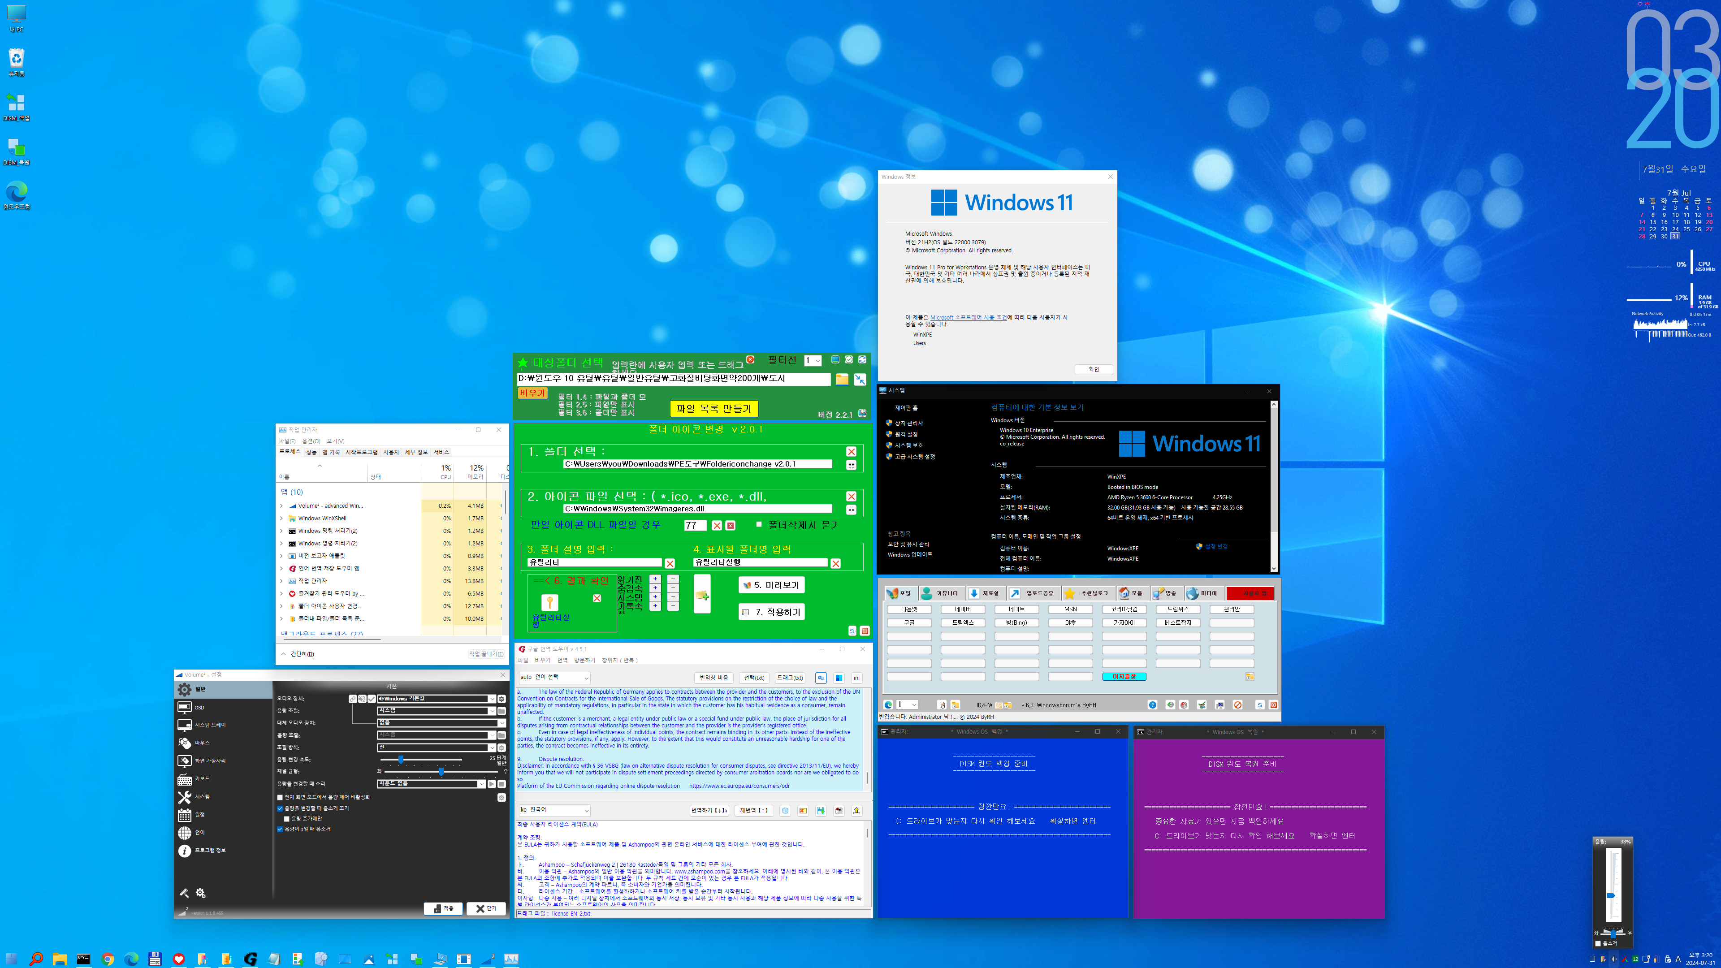This screenshot has width=1721, height=968.
Task: Click the checkmark toggle beside the audio device dropdown
Action: (x=372, y=699)
